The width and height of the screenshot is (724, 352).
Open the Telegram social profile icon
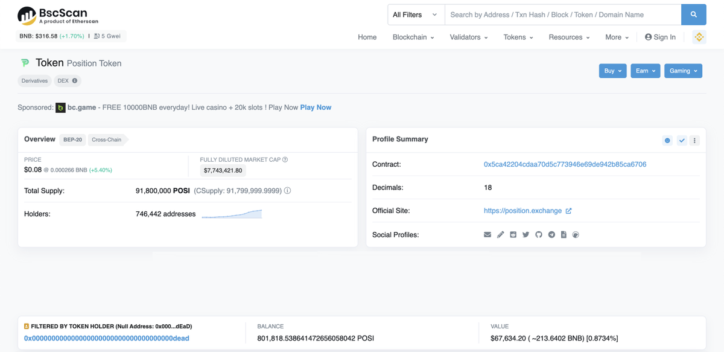[551, 234]
